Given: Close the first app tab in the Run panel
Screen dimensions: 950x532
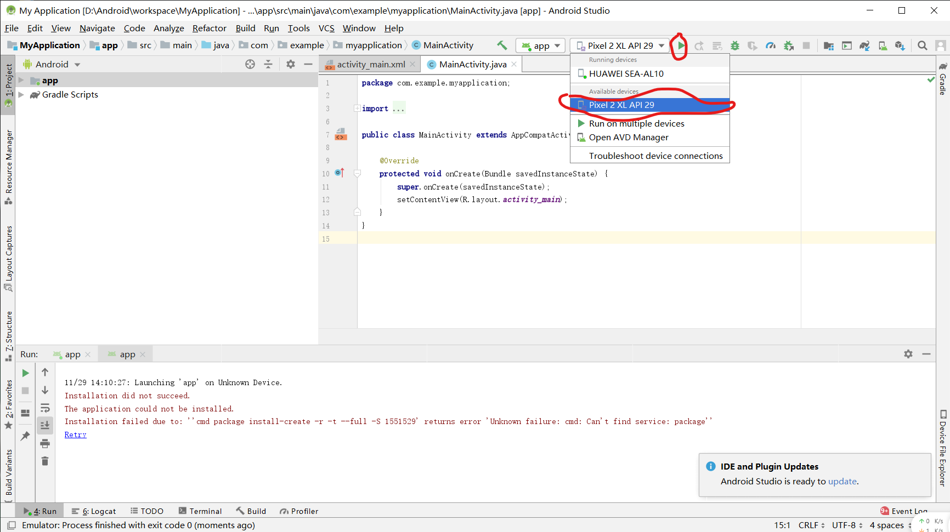Looking at the screenshot, I should tap(88, 354).
